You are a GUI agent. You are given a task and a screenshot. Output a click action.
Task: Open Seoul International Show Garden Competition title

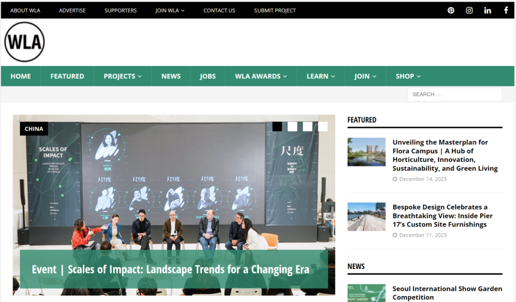447,293
